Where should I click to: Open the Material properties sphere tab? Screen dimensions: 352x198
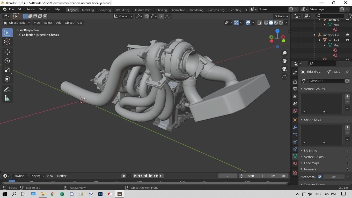(295, 163)
